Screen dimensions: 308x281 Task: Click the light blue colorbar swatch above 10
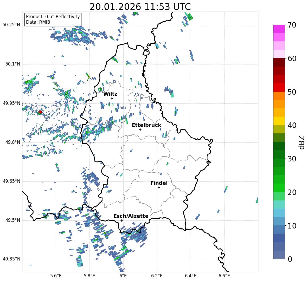coord(279,213)
